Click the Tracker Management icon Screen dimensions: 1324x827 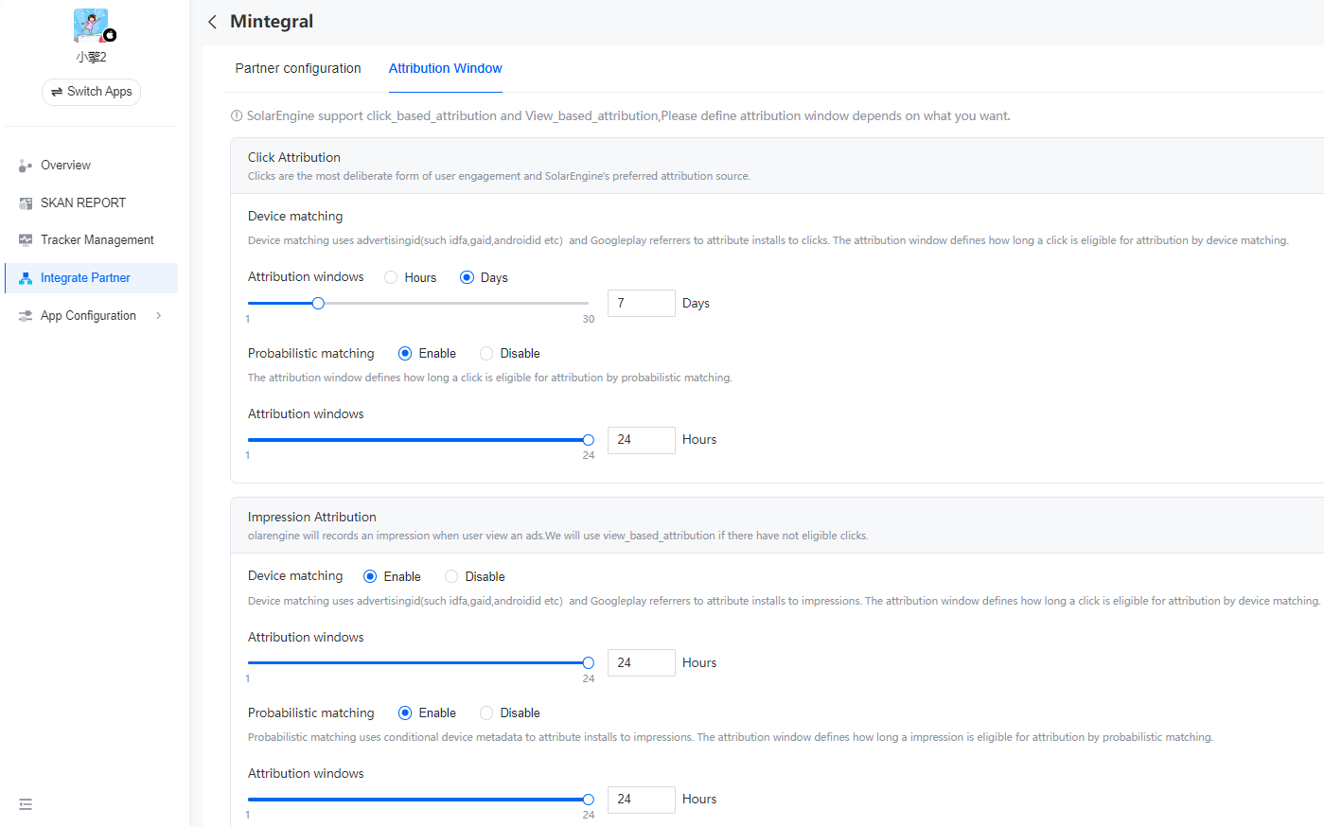coord(26,240)
